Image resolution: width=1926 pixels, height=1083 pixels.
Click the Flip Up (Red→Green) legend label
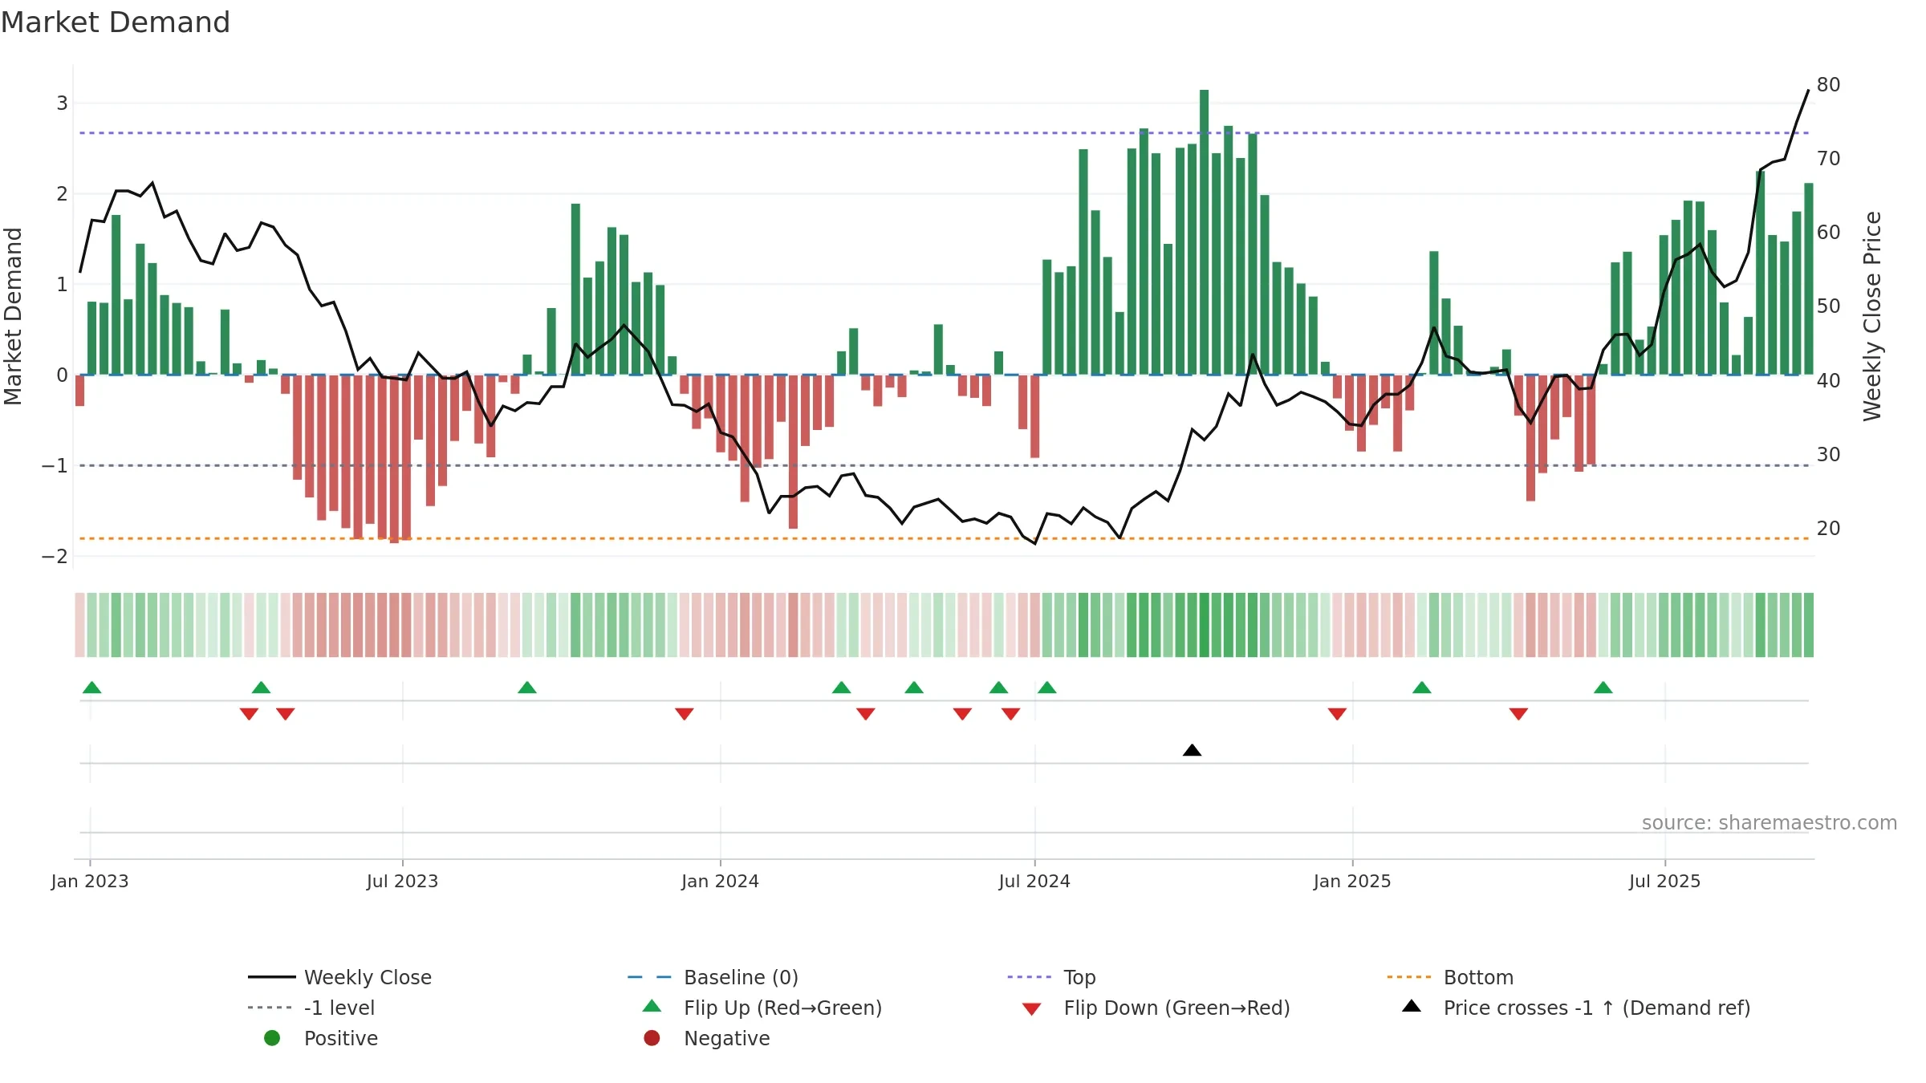(783, 1008)
